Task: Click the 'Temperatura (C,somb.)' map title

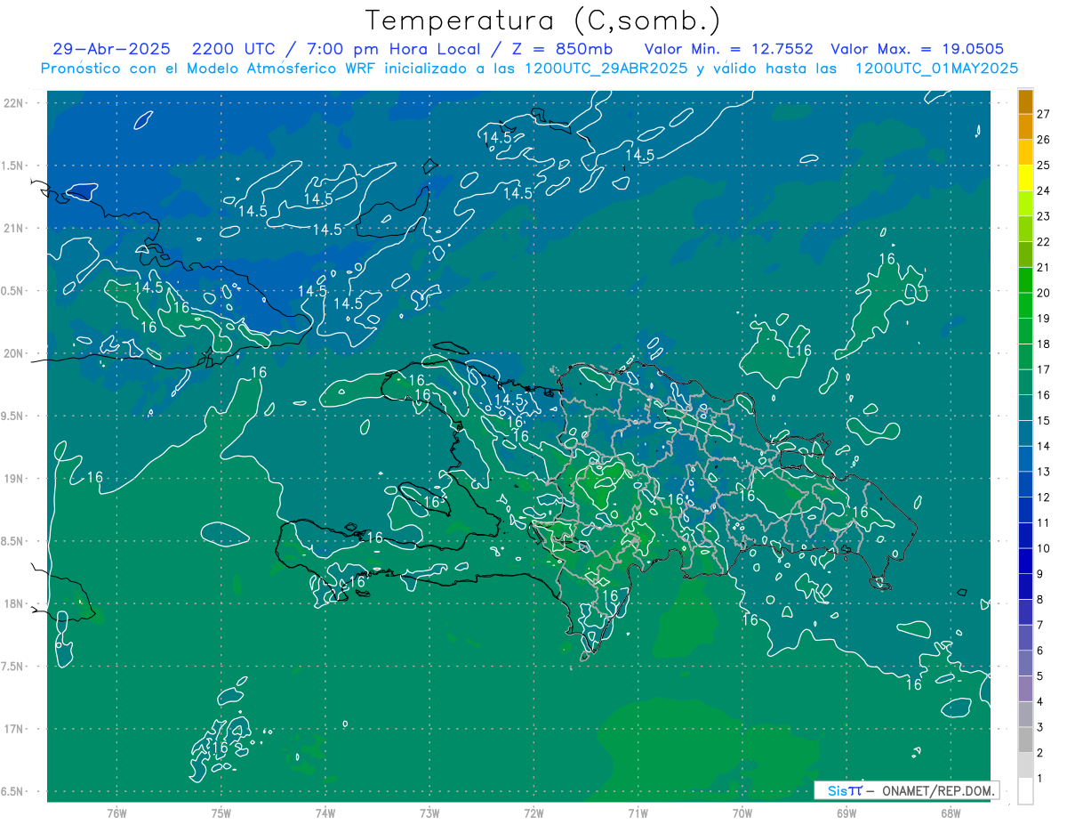Action: pos(543,20)
